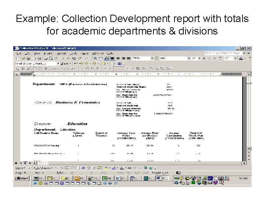Click the scroll down arrow on vertical scrollbar
Screen dimensions: 265x198
point(249,148)
